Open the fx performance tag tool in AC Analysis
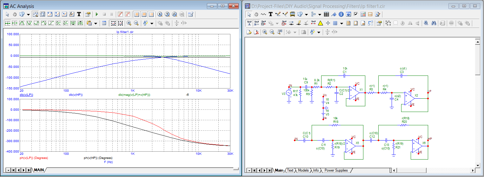This screenshot has height=177, width=484. [72, 14]
